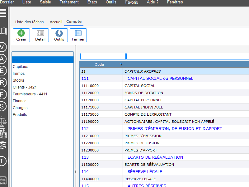Click the filter icon in Code column header
249x187 pixels.
[121, 65]
